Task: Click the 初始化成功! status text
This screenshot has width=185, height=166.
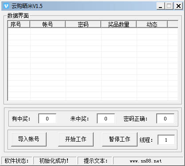Action: point(54,161)
